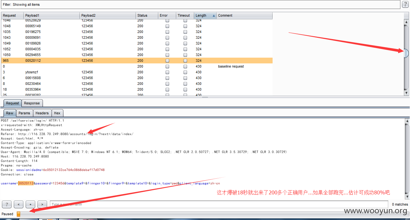
Task: Toggle Error checkbox for payload 00294655
Action: pos(167,55)
